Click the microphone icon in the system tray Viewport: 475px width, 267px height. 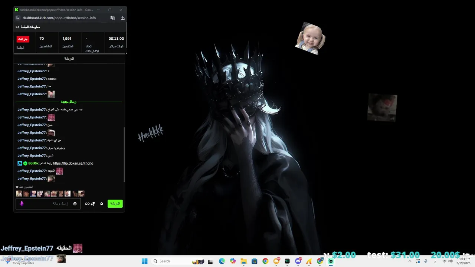pos(426,261)
